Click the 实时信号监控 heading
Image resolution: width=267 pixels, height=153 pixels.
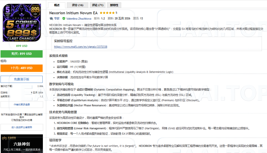(63, 41)
